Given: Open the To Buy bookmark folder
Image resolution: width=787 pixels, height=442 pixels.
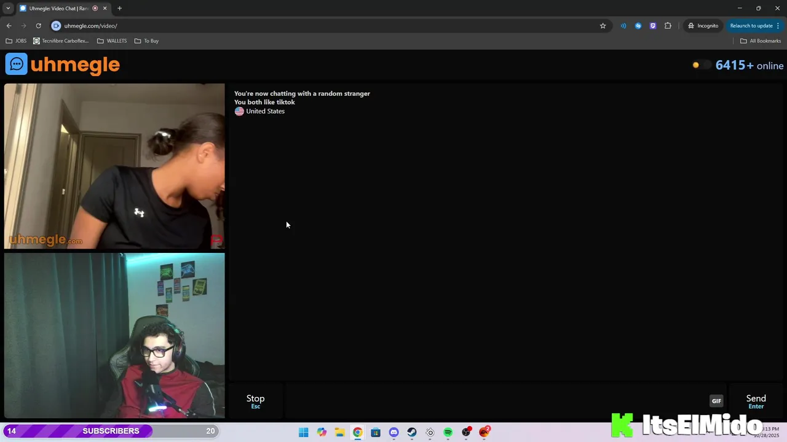Looking at the screenshot, I should coord(146,41).
